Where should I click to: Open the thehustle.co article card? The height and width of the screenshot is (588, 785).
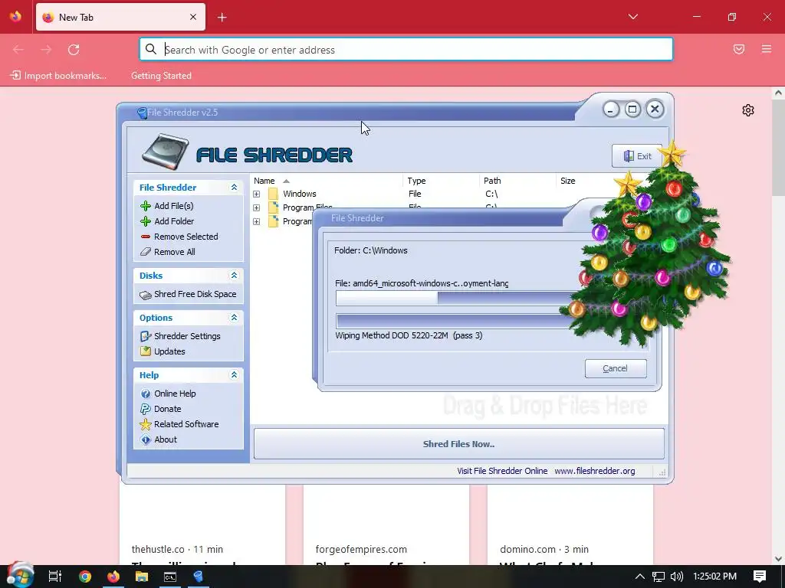[x=202, y=525]
